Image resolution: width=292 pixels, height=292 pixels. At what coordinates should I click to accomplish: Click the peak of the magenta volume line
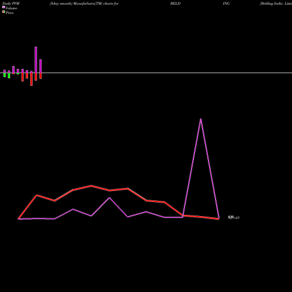click(201, 119)
